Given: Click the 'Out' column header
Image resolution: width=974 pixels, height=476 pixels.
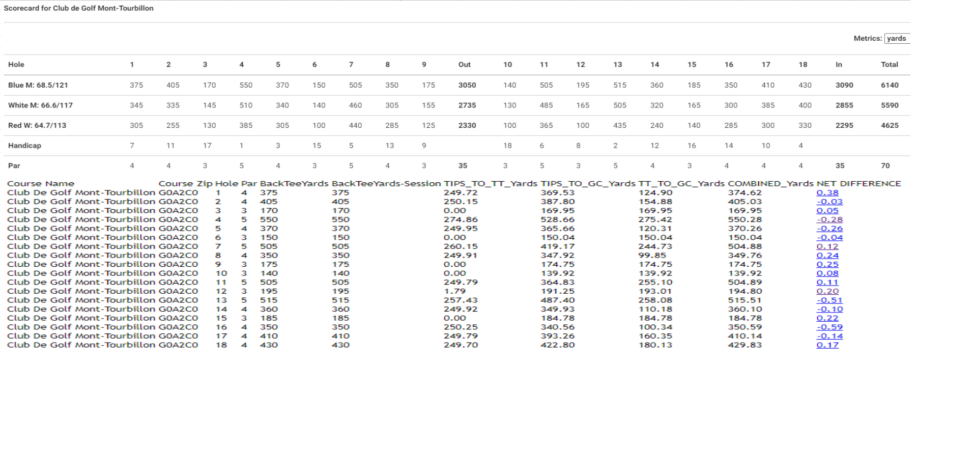Looking at the screenshot, I should (465, 65).
